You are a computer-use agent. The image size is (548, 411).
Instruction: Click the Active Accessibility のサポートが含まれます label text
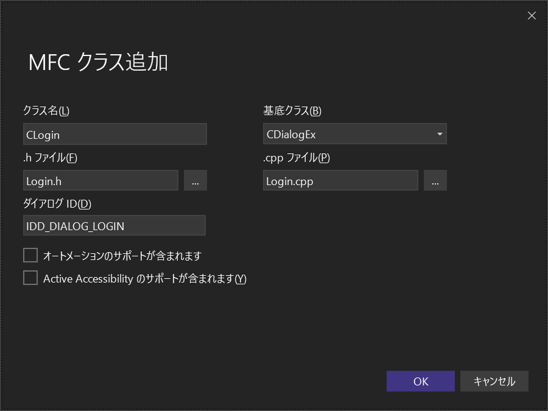[x=144, y=279]
